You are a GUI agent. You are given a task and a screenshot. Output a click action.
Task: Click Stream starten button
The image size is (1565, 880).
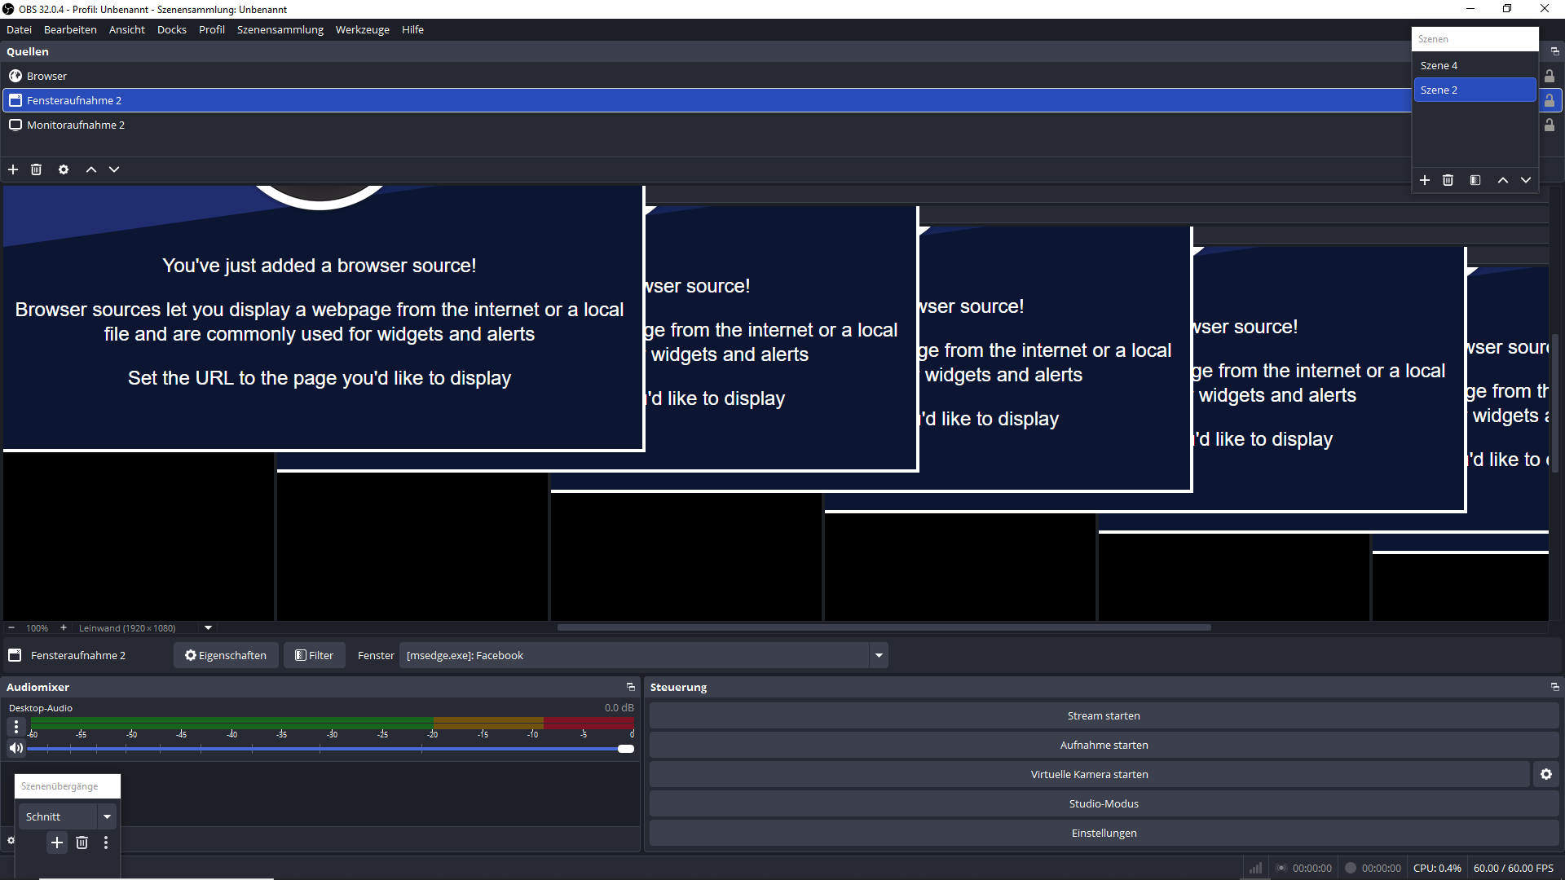point(1104,715)
